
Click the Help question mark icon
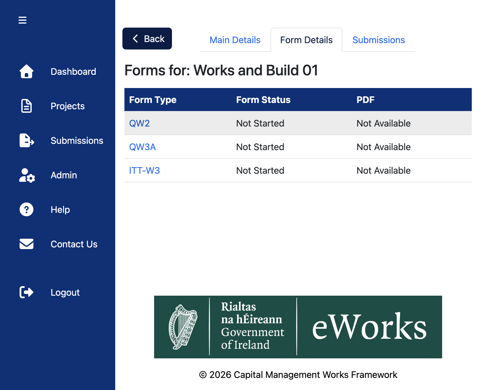[26, 209]
